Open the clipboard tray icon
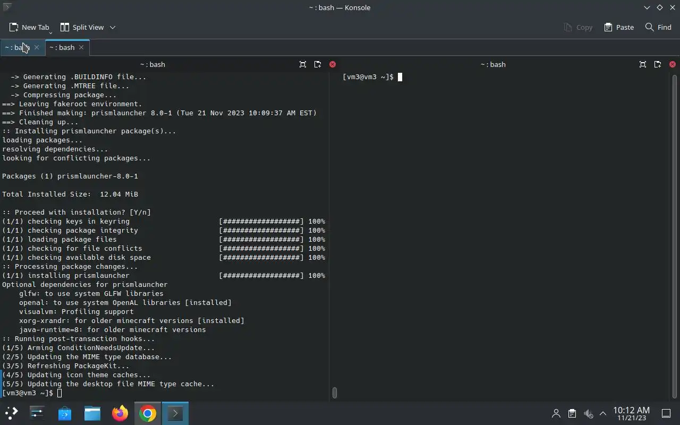 [x=572, y=413]
